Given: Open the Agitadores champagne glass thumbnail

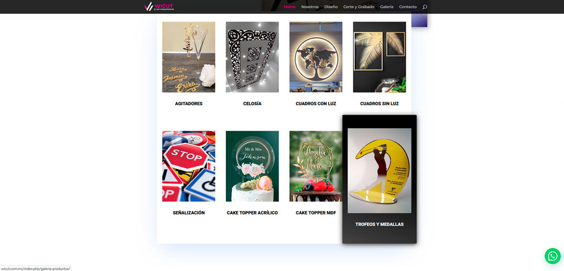Looking at the screenshot, I should [x=189, y=57].
